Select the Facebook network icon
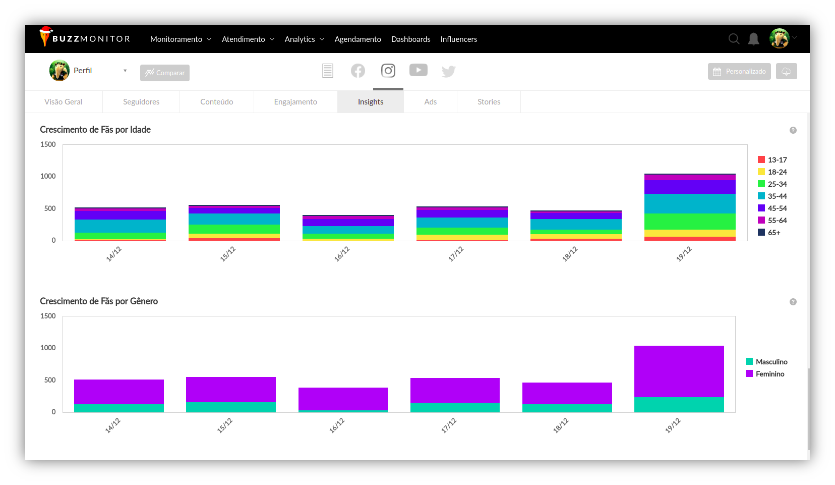Screen dimensions: 835x485 [x=357, y=71]
